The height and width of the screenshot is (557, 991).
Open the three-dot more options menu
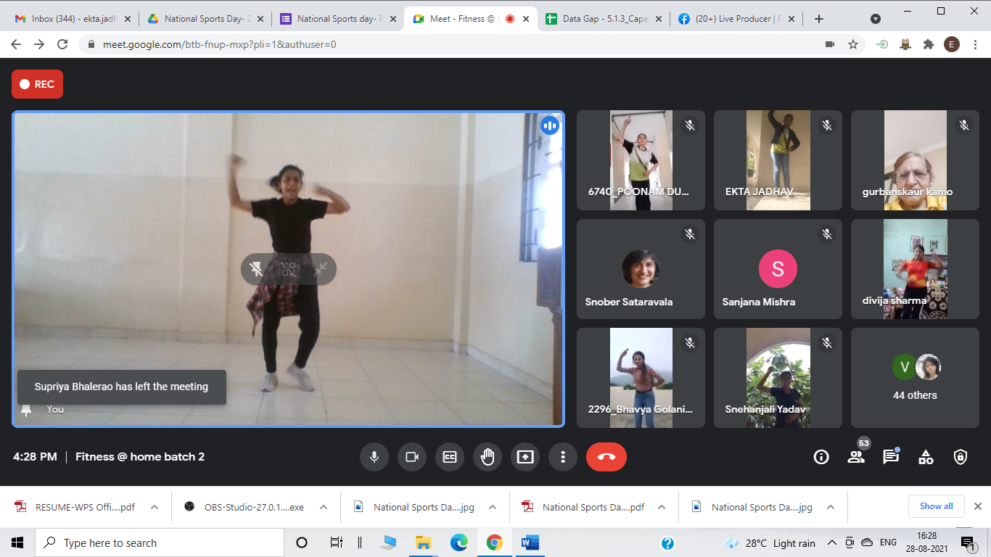click(563, 457)
